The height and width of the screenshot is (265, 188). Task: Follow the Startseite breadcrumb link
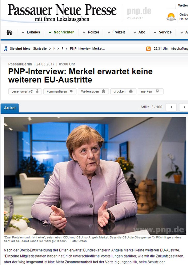coord(40,49)
